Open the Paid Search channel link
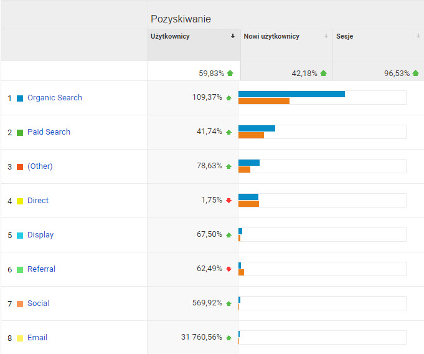The width and height of the screenshot is (424, 354). [x=49, y=132]
